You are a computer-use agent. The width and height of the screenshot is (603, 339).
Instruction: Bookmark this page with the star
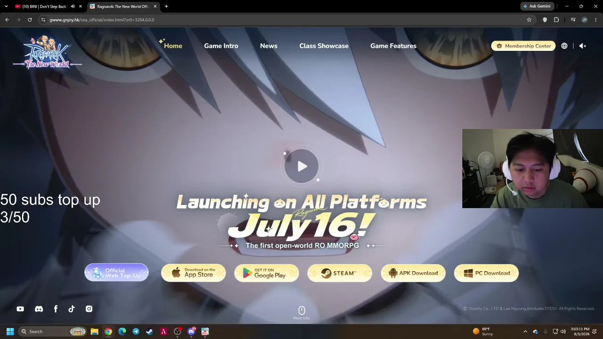click(x=529, y=20)
